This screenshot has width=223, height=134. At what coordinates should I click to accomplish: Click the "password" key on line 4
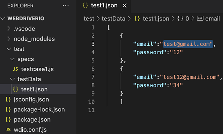(x=150, y=52)
